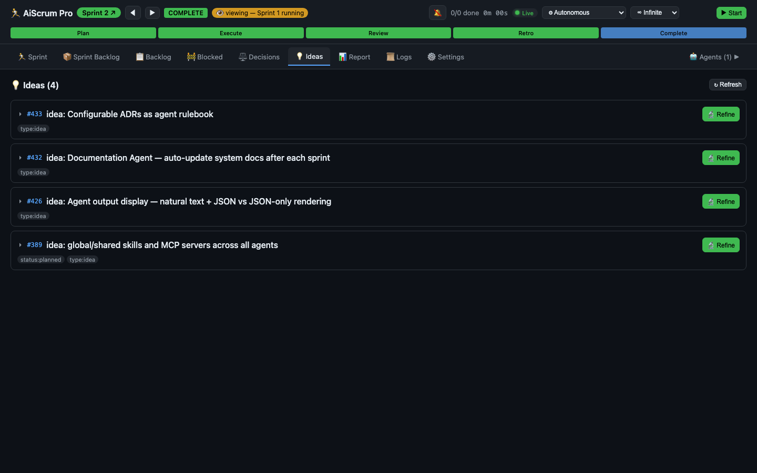The width and height of the screenshot is (757, 473).
Task: Open the Report tab chart icon
Action: click(343, 57)
